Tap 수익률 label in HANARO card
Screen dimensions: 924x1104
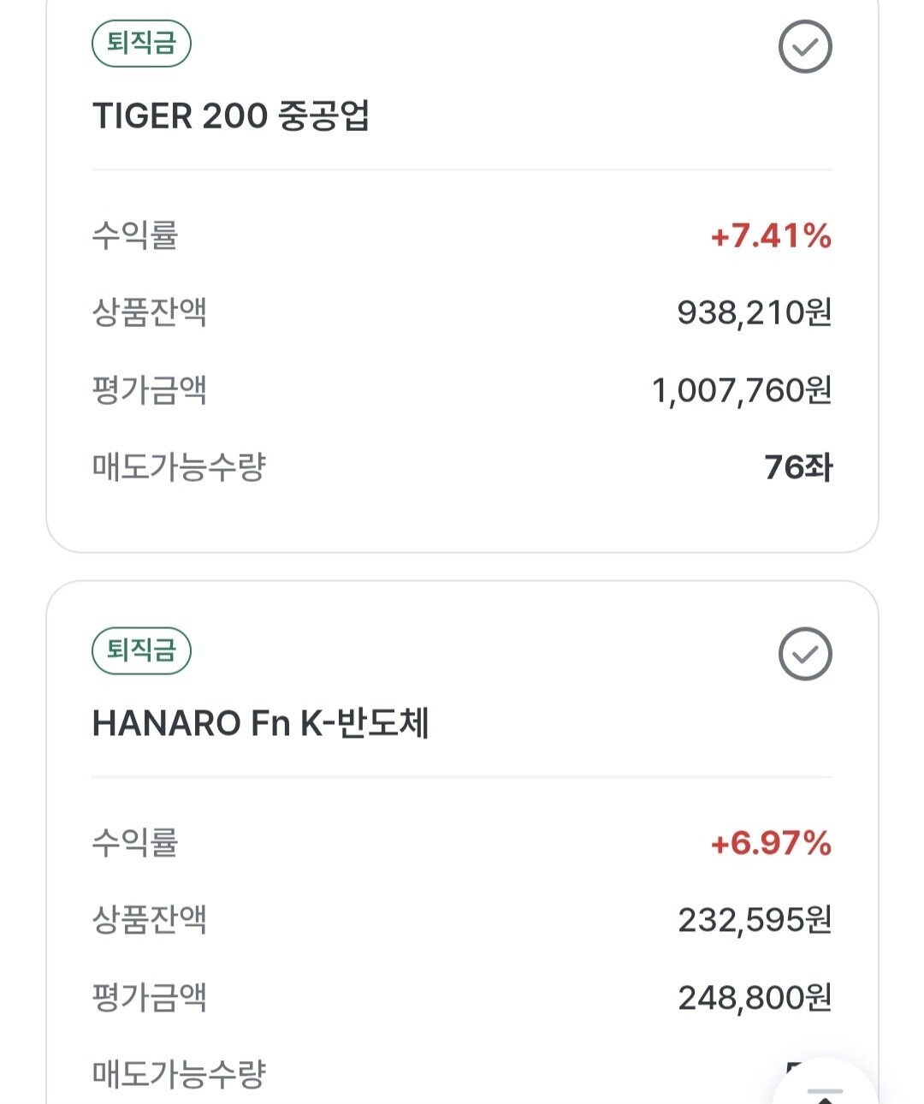tap(135, 843)
